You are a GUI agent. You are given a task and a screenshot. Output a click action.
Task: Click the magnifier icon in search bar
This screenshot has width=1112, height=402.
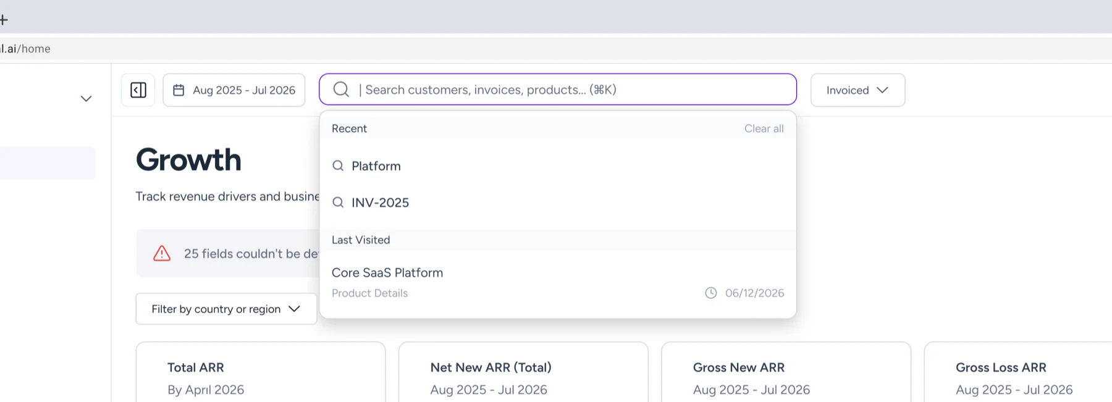[341, 90]
